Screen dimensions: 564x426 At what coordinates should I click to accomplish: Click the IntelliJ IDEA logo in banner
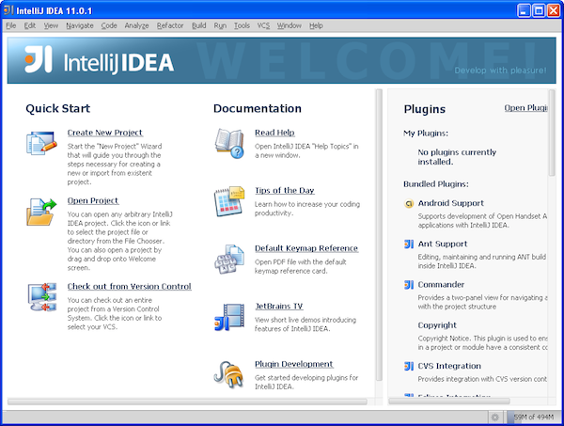100,60
